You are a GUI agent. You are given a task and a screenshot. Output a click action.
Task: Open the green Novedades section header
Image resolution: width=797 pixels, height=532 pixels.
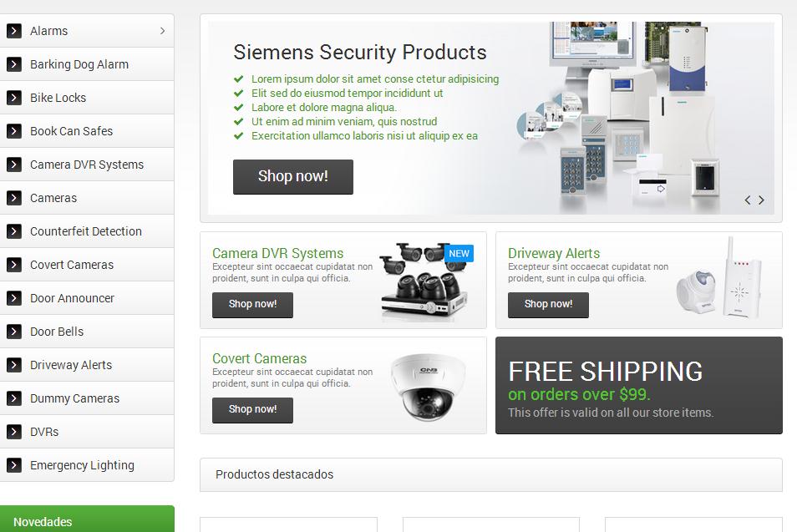87,519
